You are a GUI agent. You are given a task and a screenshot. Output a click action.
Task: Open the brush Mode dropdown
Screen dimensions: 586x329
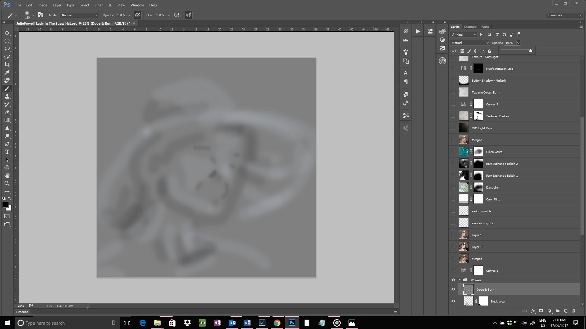pyautogui.click(x=79, y=15)
